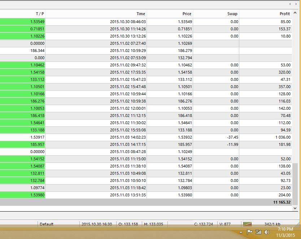Click the V: 877 status bar value
The height and width of the screenshot is (239, 301).
[225, 224]
